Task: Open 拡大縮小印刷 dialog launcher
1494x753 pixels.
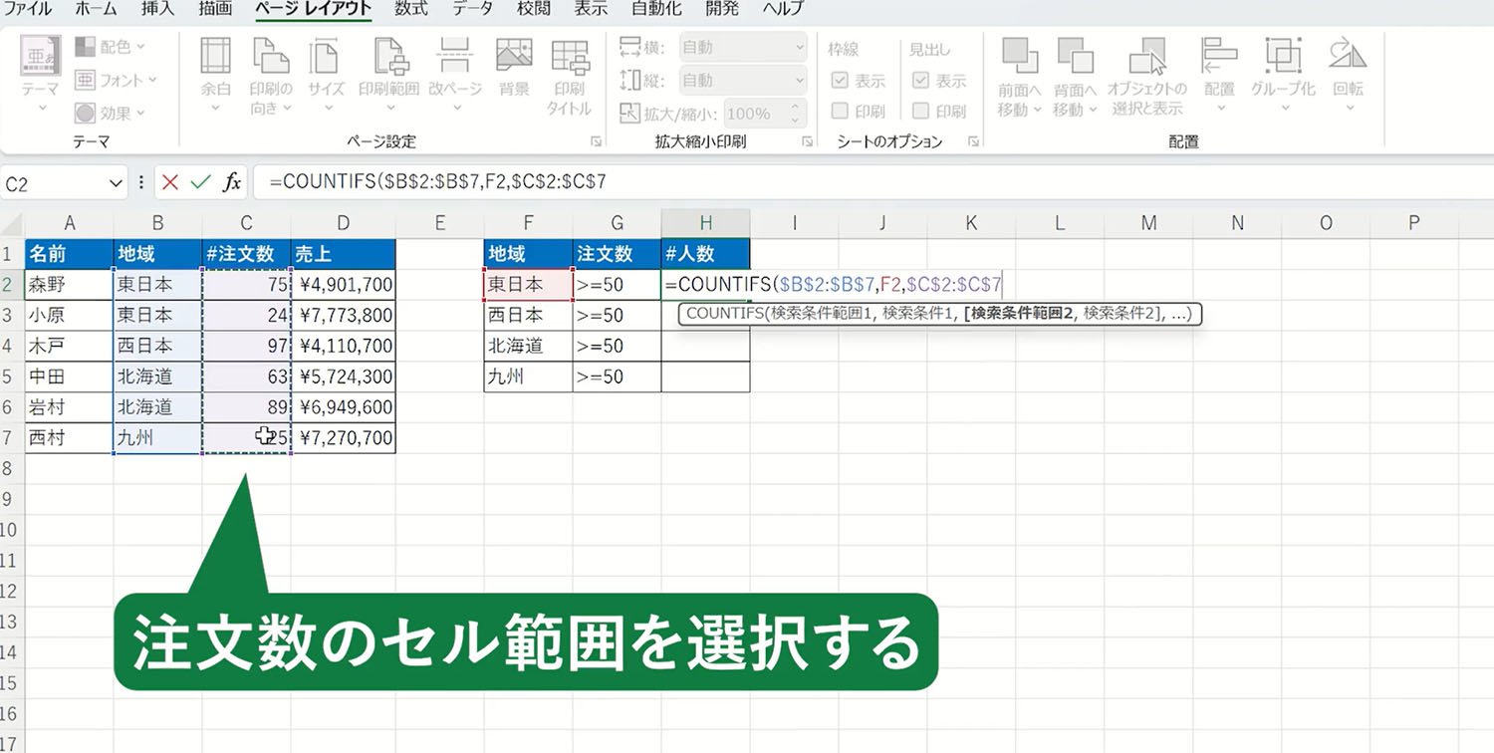Action: coord(808,142)
